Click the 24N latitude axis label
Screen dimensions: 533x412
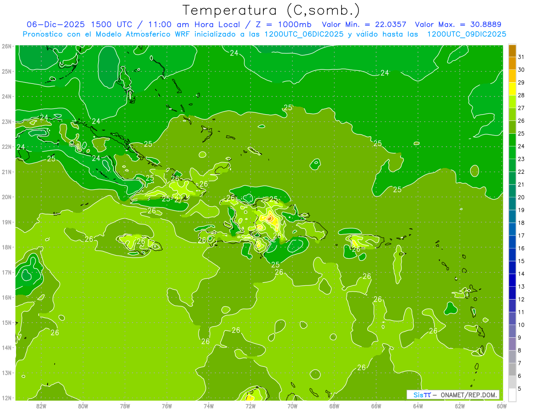click(x=6, y=96)
